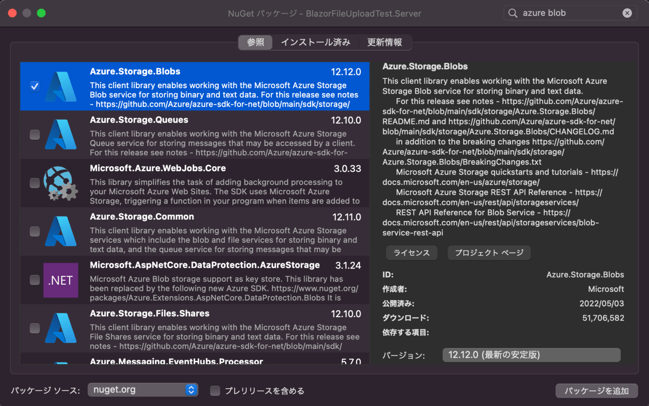649x406 pixels.
Task: Open the ライセンス page
Action: 412,253
